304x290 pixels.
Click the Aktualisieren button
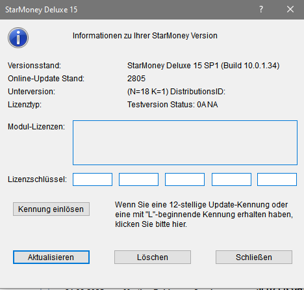tap(51, 257)
